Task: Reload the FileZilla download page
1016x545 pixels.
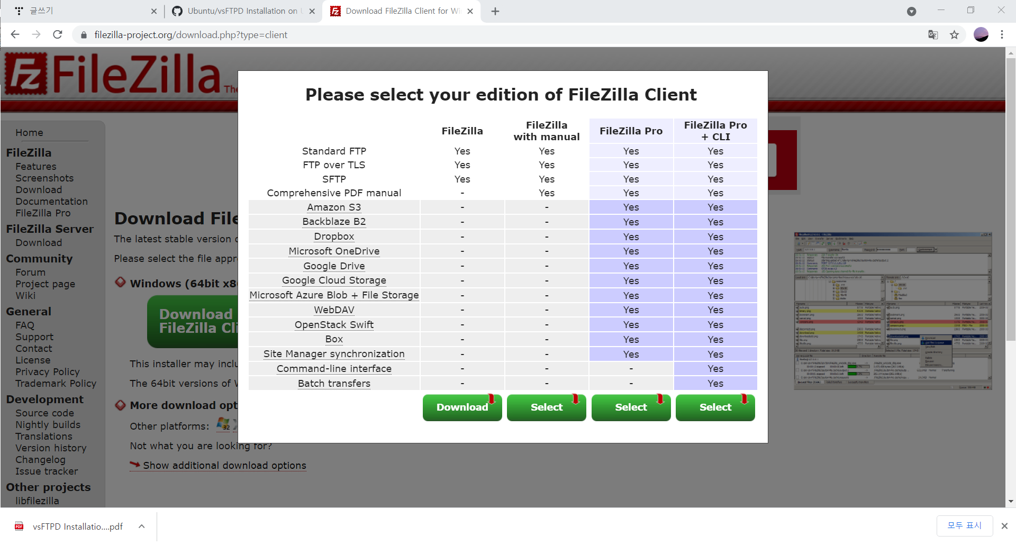Action: coord(58,34)
